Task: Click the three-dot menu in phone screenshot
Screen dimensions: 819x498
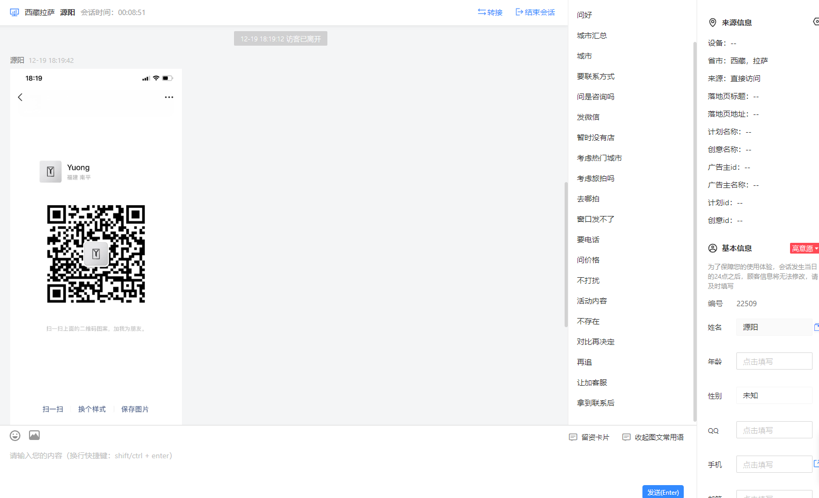Action: coord(169,97)
